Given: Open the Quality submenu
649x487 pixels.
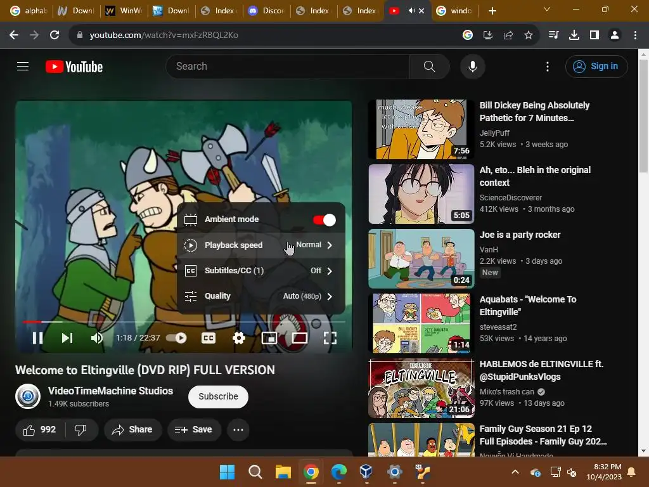Looking at the screenshot, I should 260,296.
